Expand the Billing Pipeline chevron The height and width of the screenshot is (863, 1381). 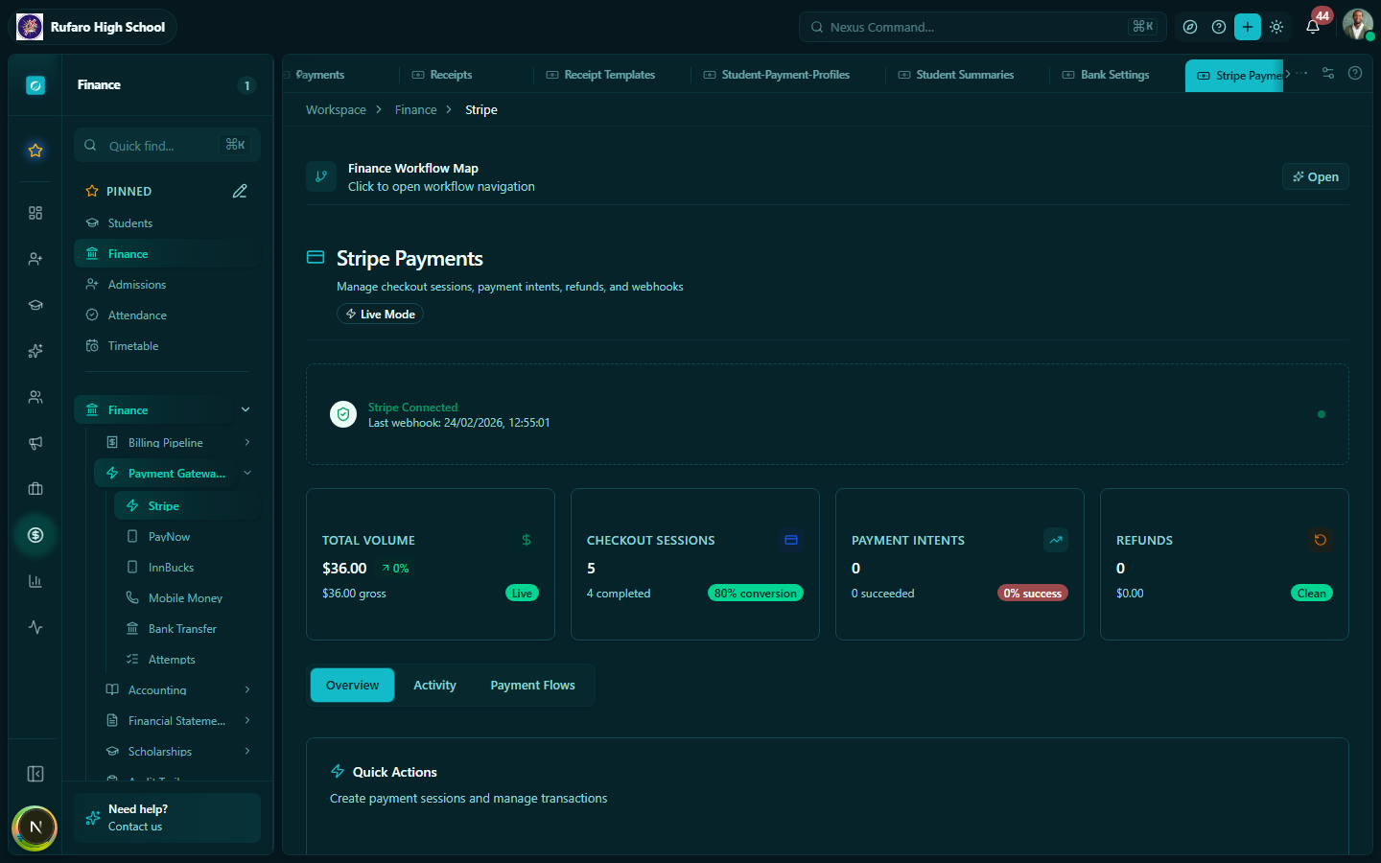(x=247, y=442)
